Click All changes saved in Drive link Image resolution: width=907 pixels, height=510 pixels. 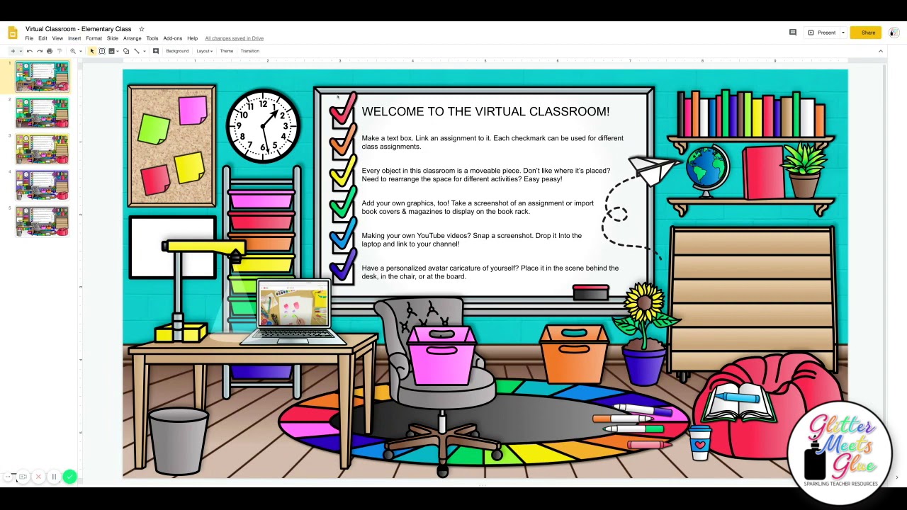pyautogui.click(x=234, y=38)
